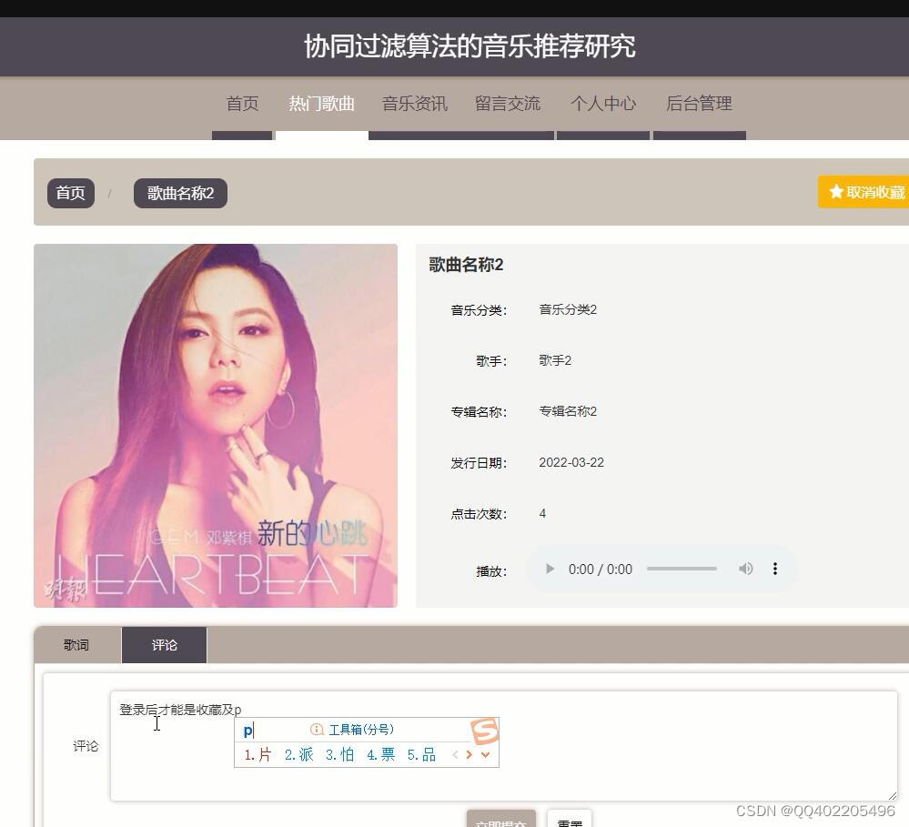Switch to the 歌词 tab
Viewport: 909px width, 827px height.
click(76, 644)
